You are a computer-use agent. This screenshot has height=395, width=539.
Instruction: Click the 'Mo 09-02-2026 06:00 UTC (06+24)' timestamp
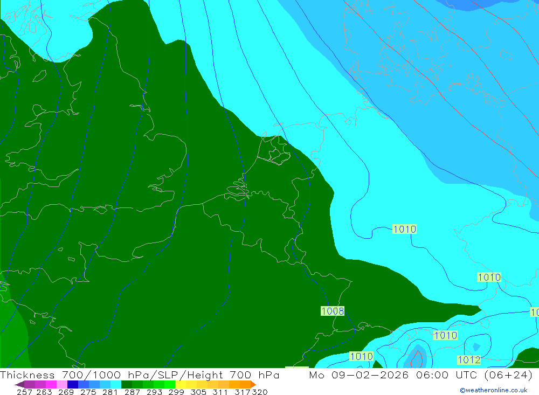click(x=421, y=375)
